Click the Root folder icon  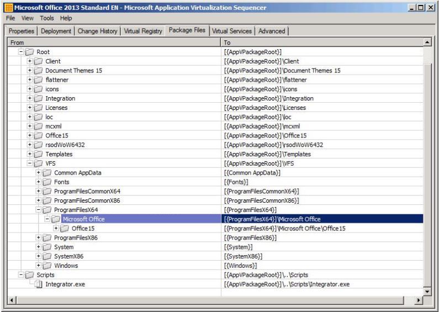tap(29, 52)
